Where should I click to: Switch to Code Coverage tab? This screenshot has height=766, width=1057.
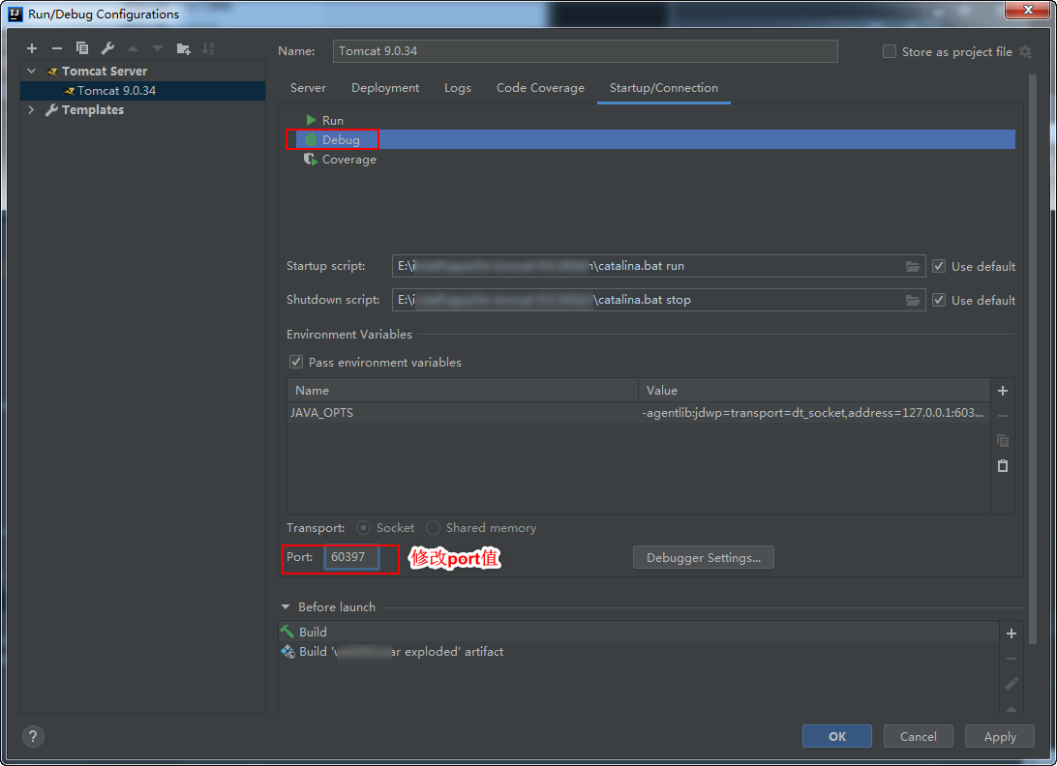click(x=540, y=88)
